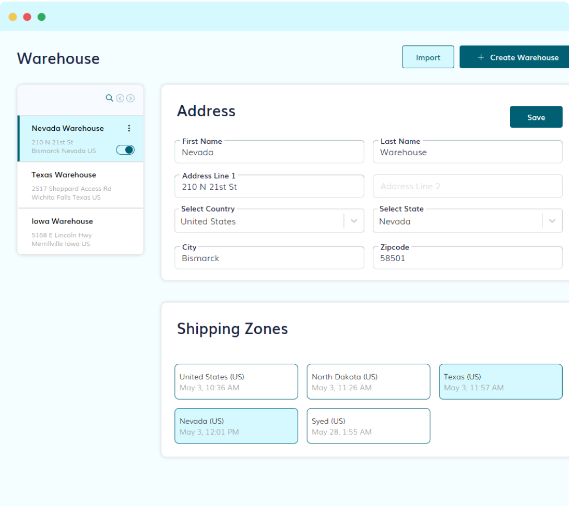
Task: Select the United States shipping zone
Action: pos(236,382)
